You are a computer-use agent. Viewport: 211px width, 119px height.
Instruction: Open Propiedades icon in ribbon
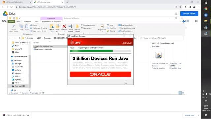click(x=102, y=26)
